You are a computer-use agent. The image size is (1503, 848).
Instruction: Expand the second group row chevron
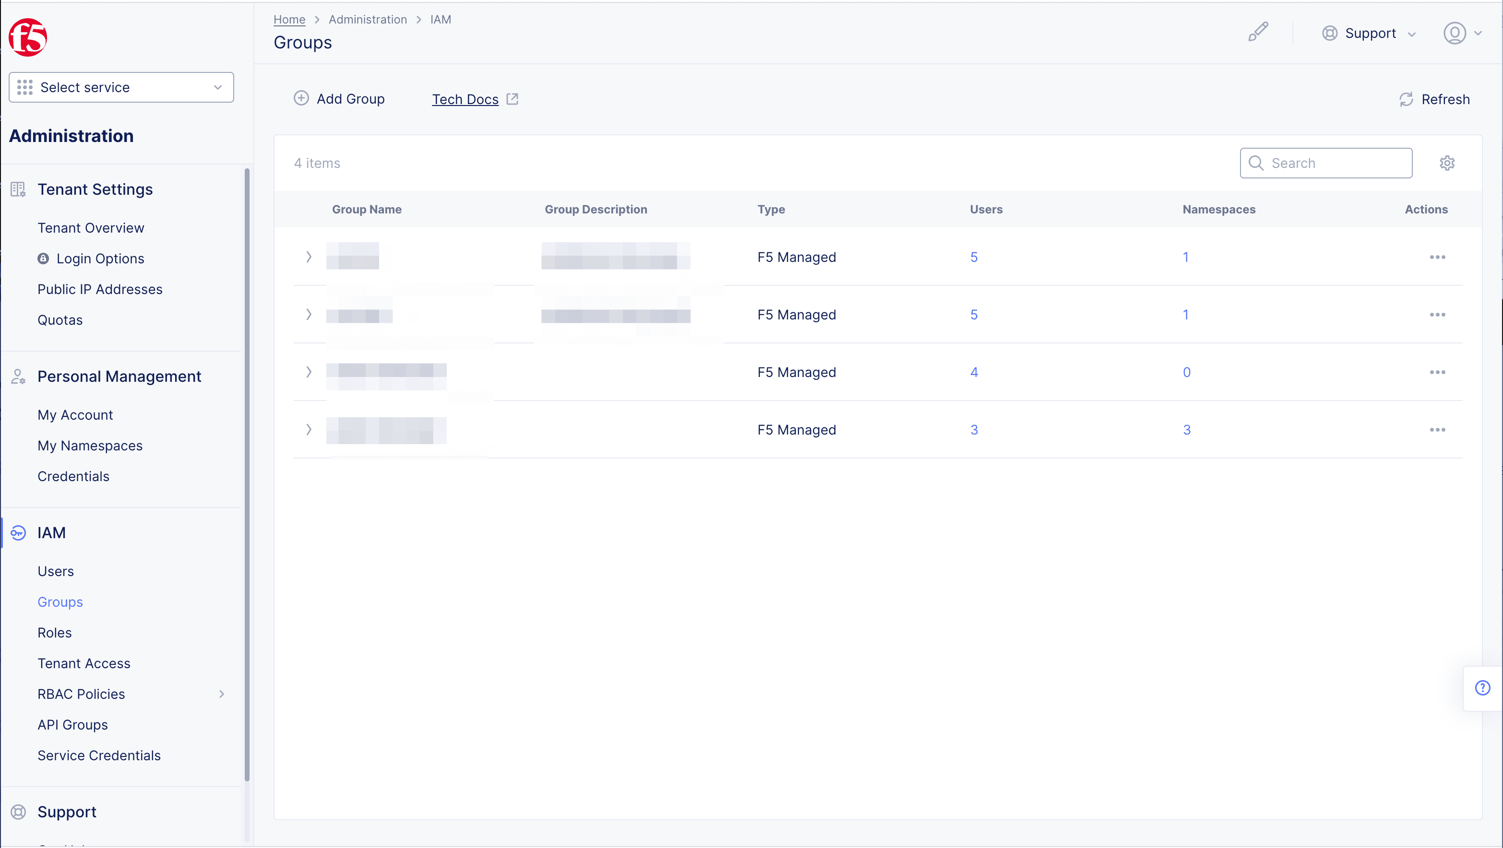(x=310, y=315)
